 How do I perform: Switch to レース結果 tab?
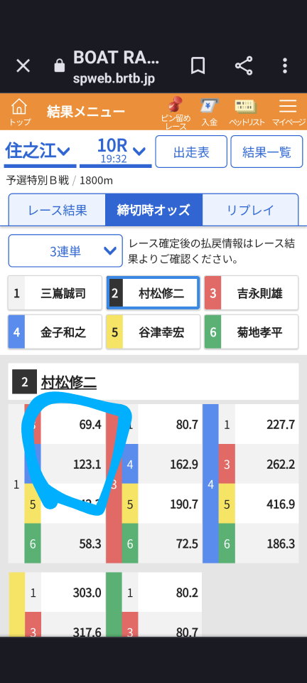click(x=58, y=211)
